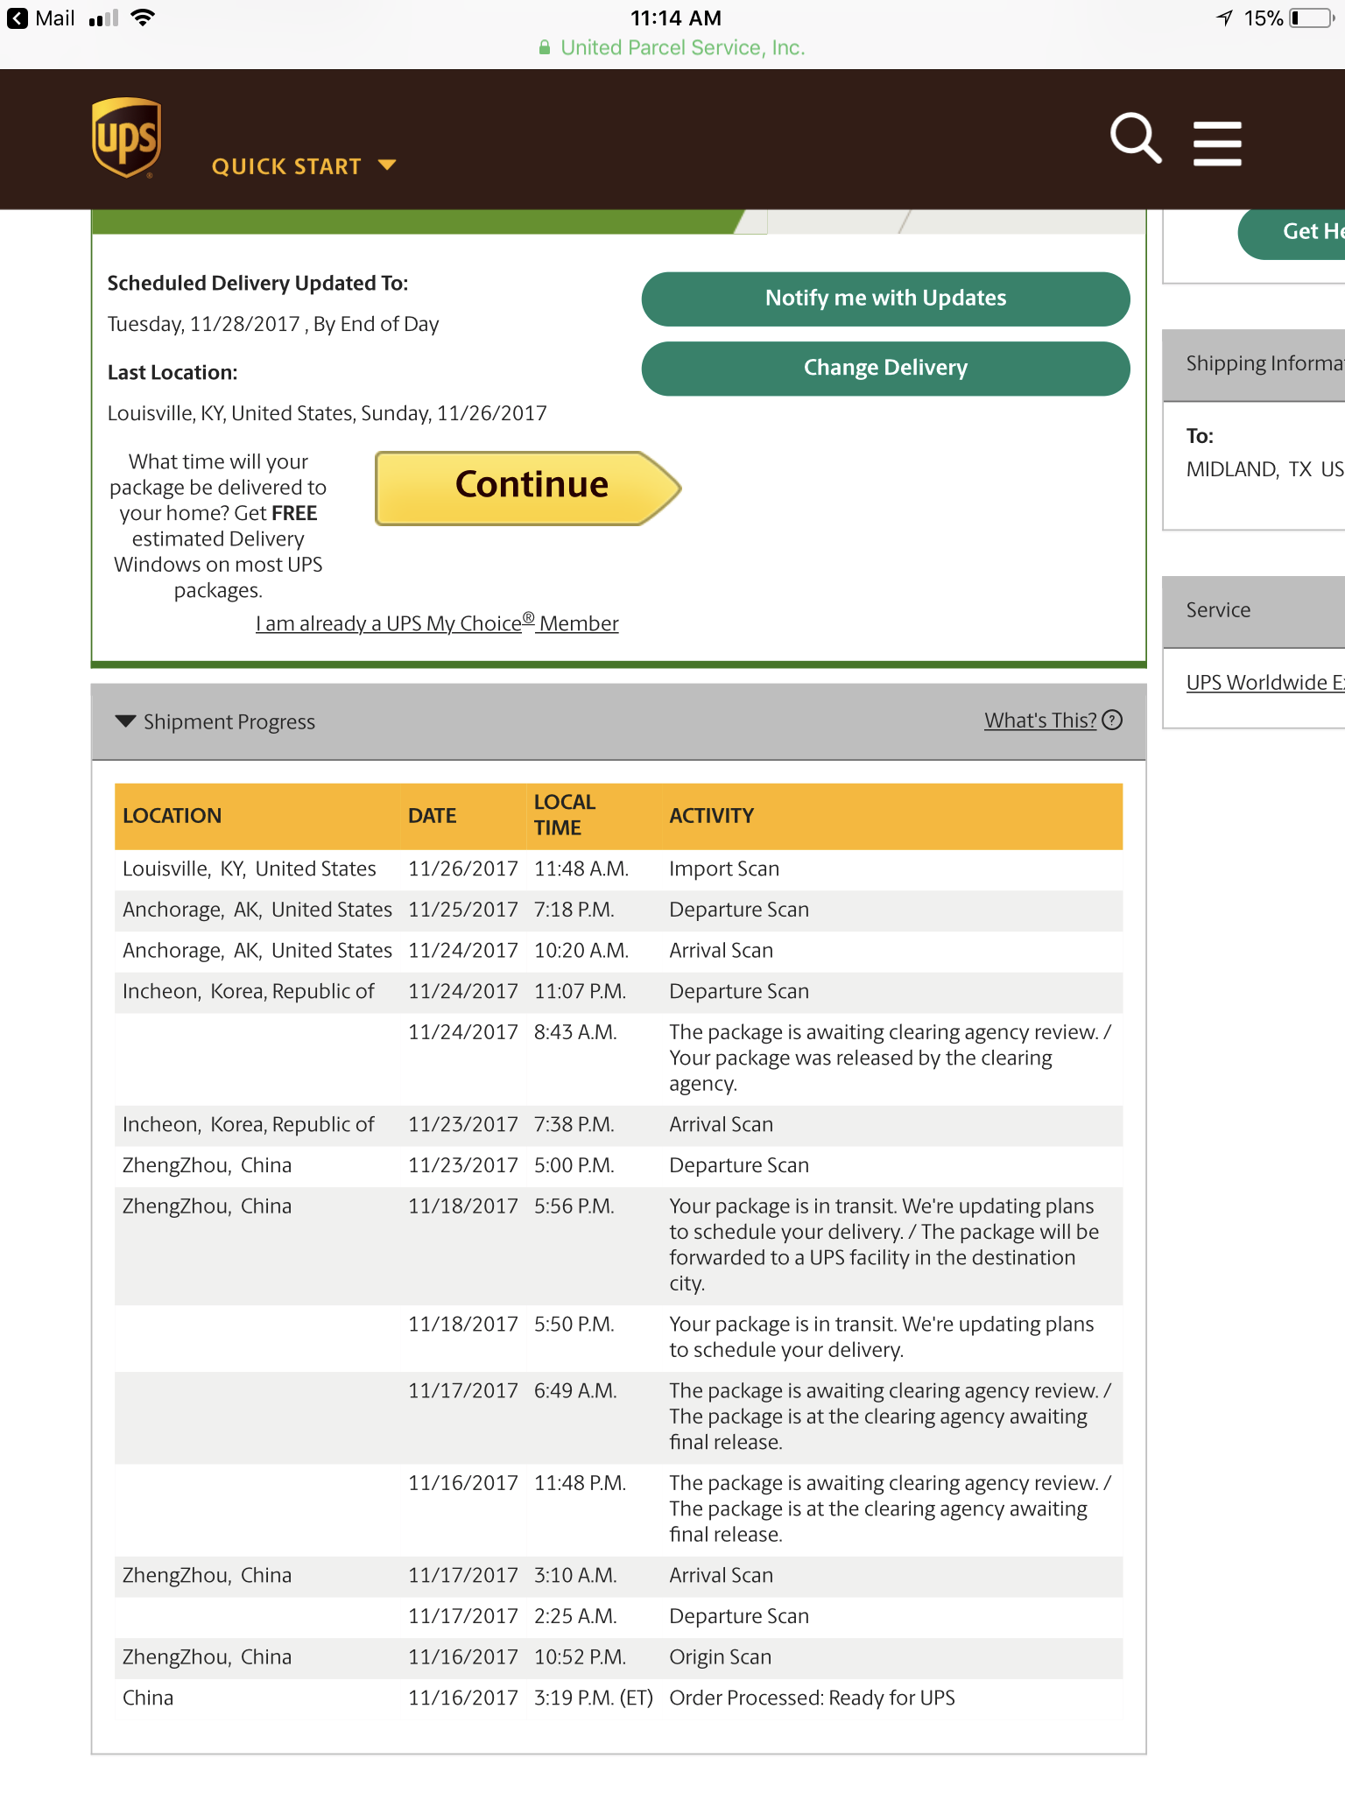Select the 2:25 A.M. Departure Scan time

(575, 1617)
